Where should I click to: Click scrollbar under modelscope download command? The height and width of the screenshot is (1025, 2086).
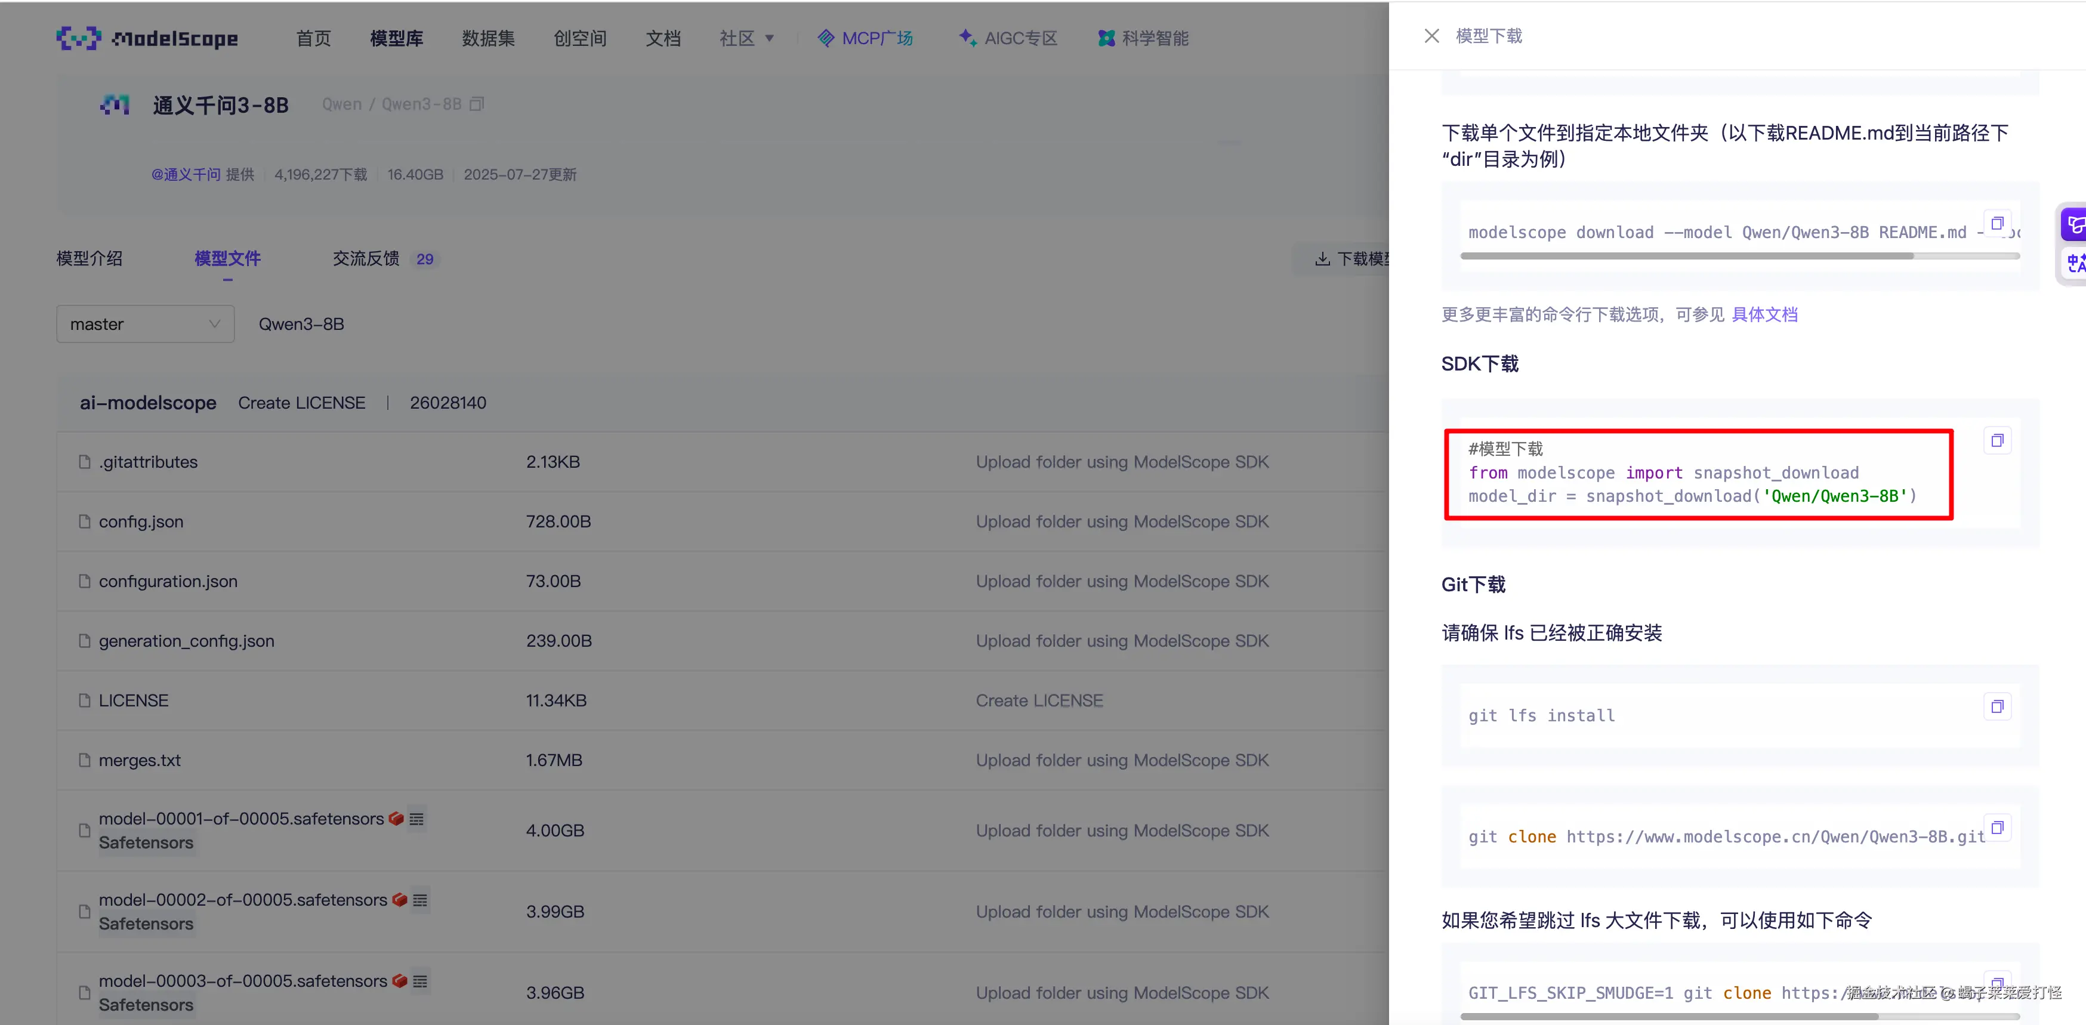point(1686,256)
